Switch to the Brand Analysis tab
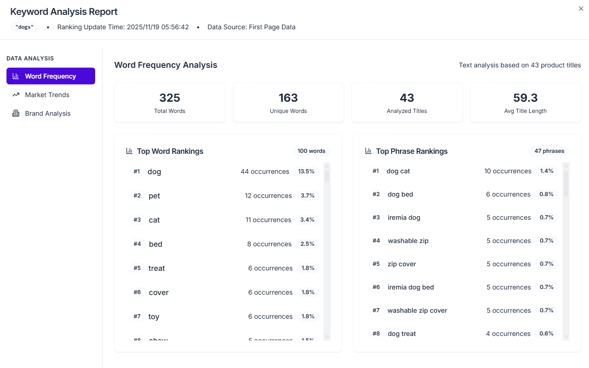589x368 pixels. coord(47,113)
